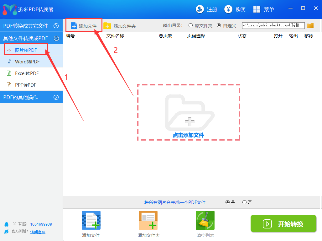322x241 pixels.
Task: Choose 否 for merging images into one PDF
Action: pyautogui.click(x=244, y=202)
